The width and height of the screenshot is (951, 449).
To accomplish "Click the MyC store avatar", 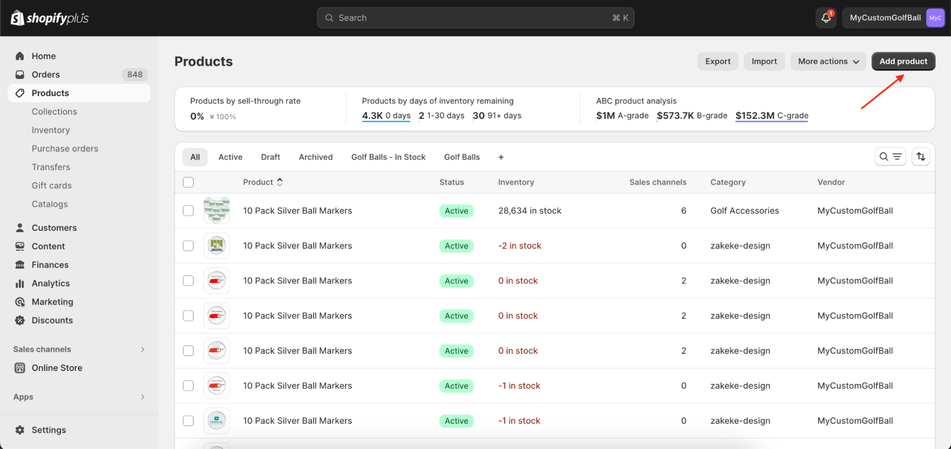I will pos(935,18).
